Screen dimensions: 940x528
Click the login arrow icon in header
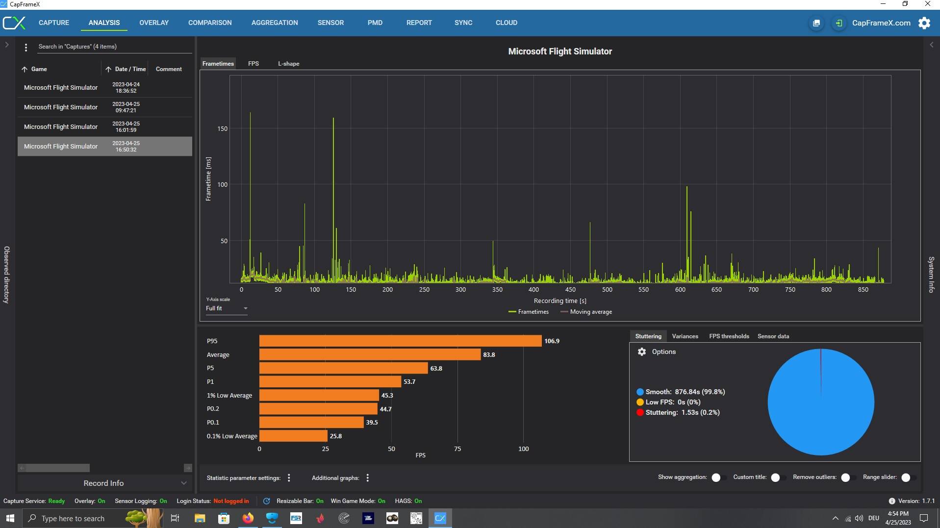838,23
